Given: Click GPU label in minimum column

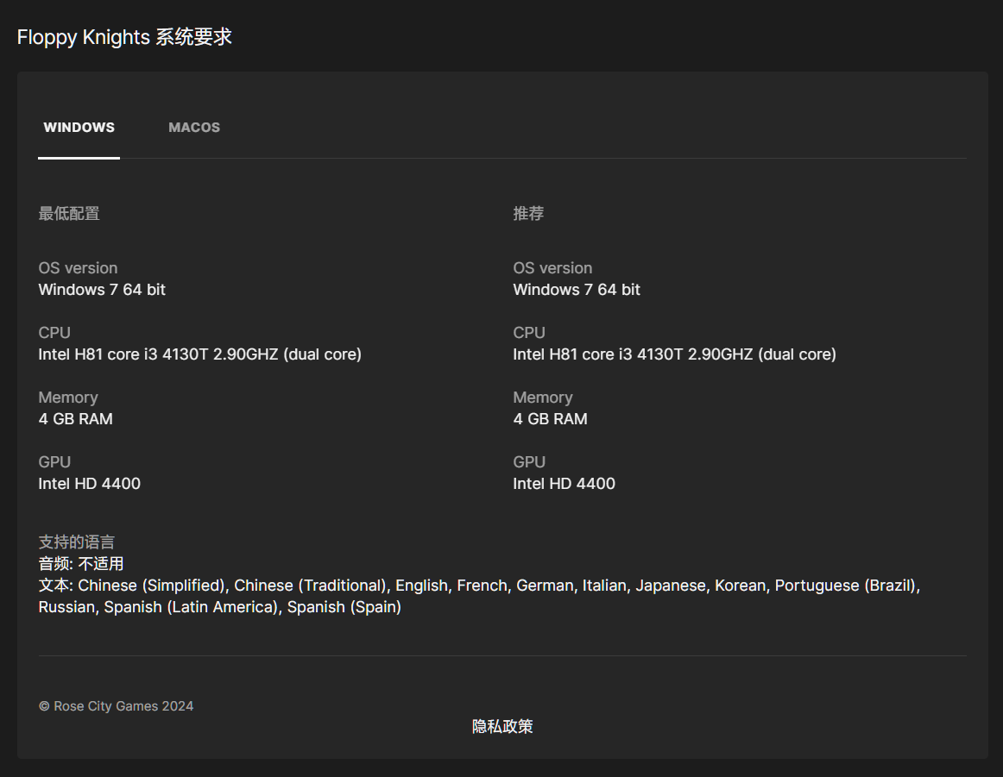Looking at the screenshot, I should click(x=54, y=462).
